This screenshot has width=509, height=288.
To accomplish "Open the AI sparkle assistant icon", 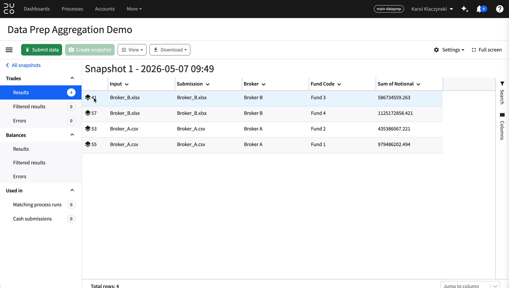I will pyautogui.click(x=465, y=9).
